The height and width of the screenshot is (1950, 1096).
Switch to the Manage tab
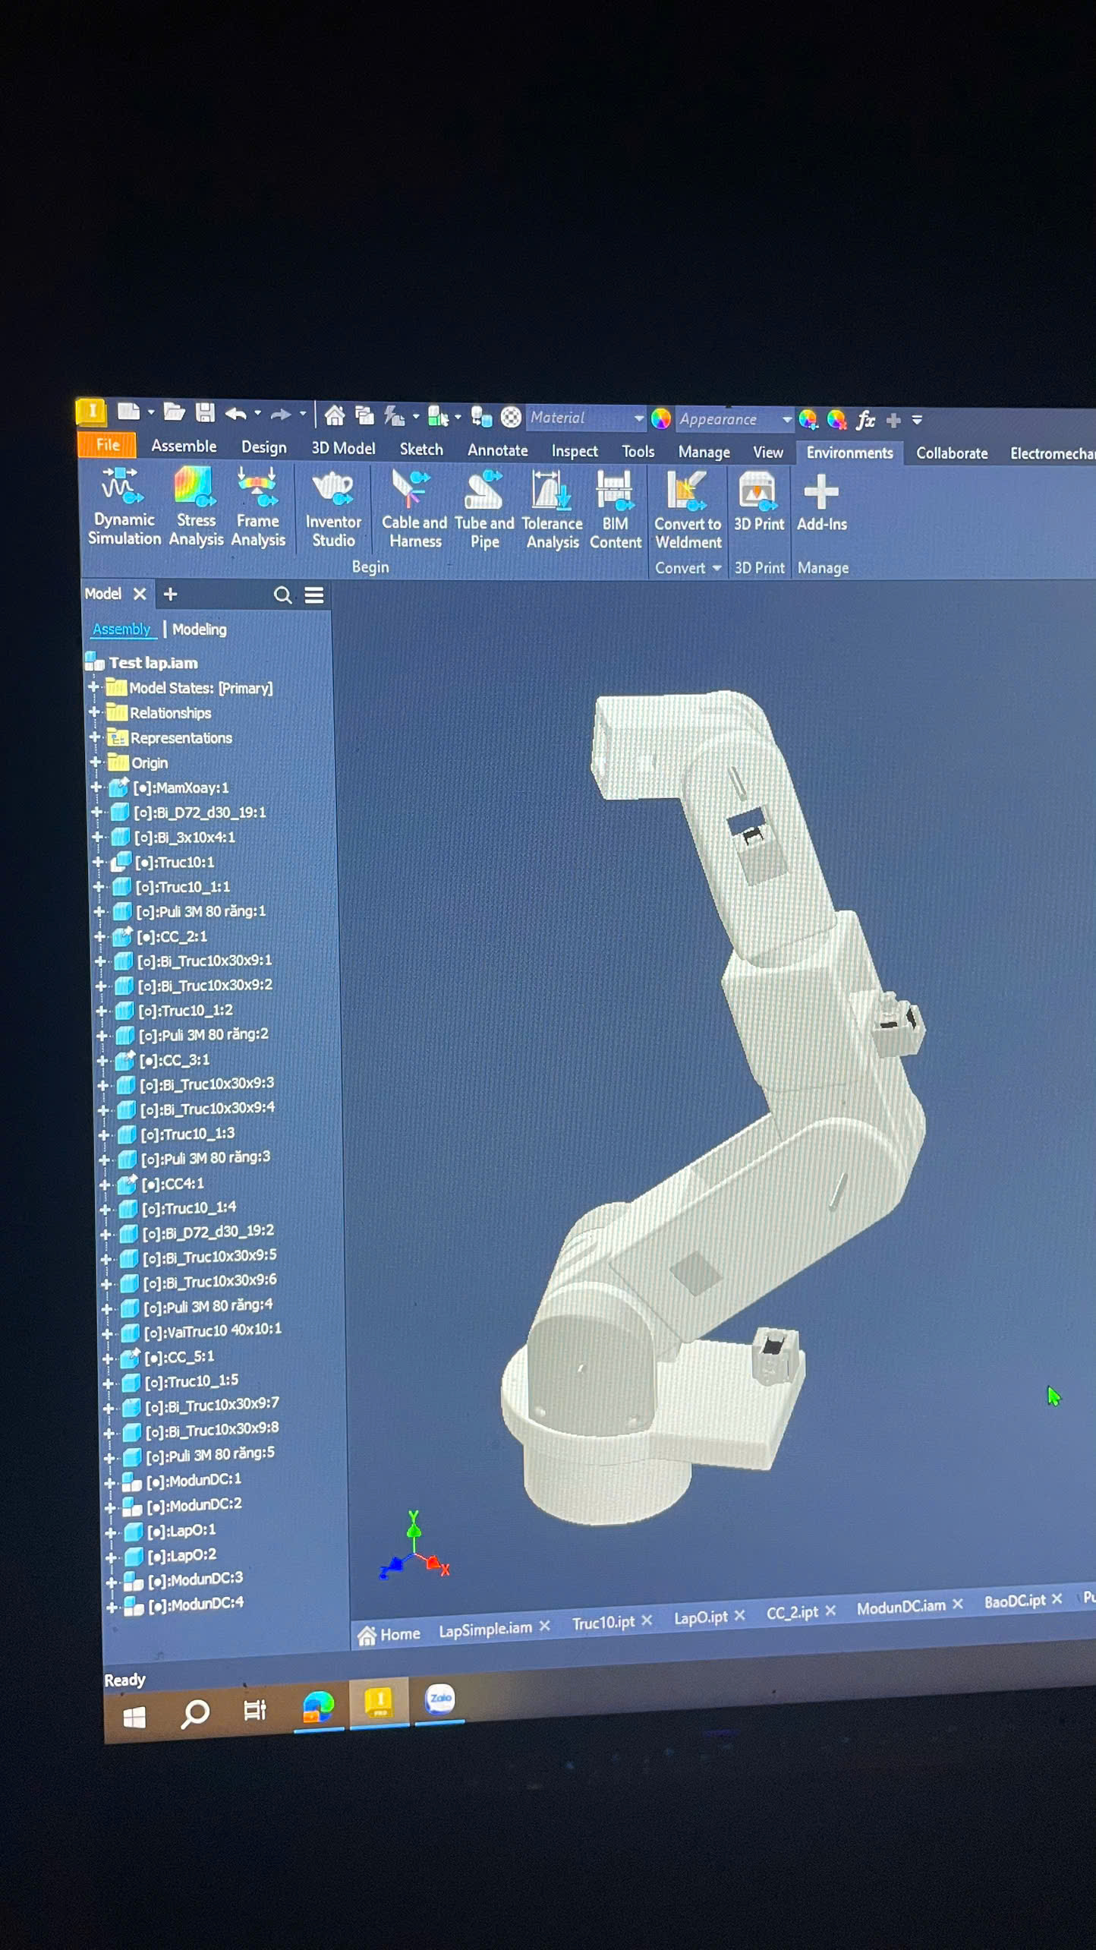coord(704,452)
